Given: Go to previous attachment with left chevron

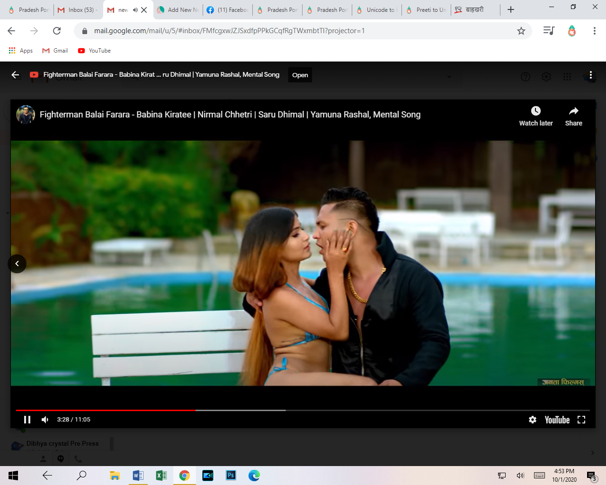Looking at the screenshot, I should pos(17,264).
